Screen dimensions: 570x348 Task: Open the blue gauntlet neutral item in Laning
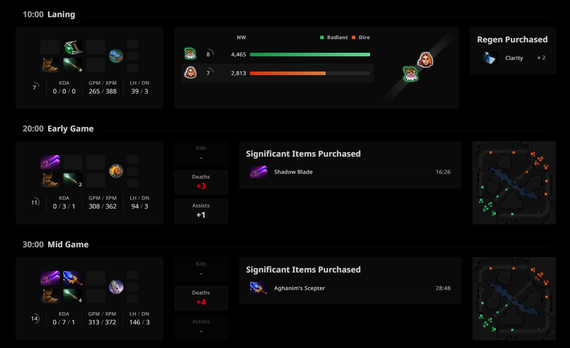[116, 56]
